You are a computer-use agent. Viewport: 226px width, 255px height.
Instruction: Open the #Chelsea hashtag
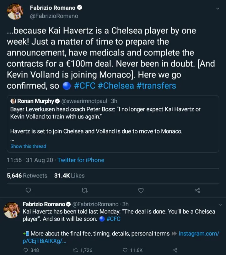tap(116, 86)
